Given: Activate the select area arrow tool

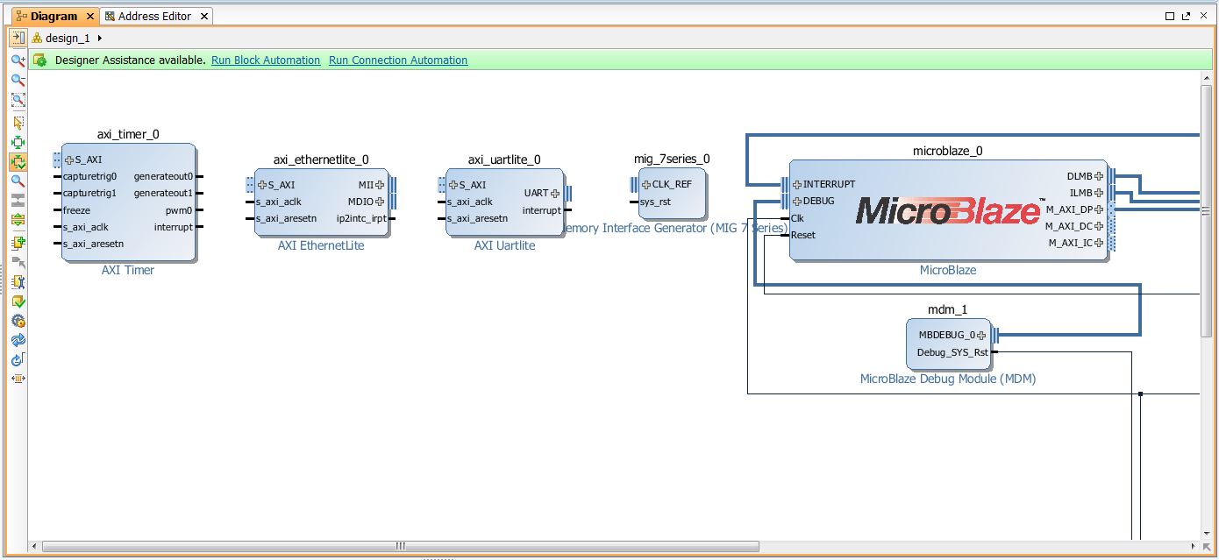Looking at the screenshot, I should tap(18, 123).
